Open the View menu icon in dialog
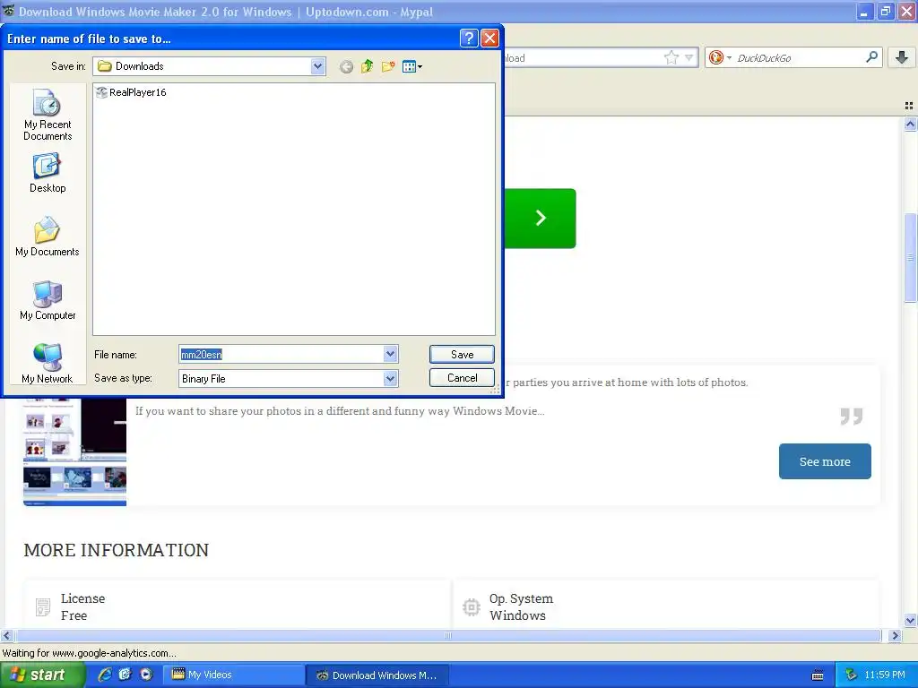 click(x=412, y=66)
